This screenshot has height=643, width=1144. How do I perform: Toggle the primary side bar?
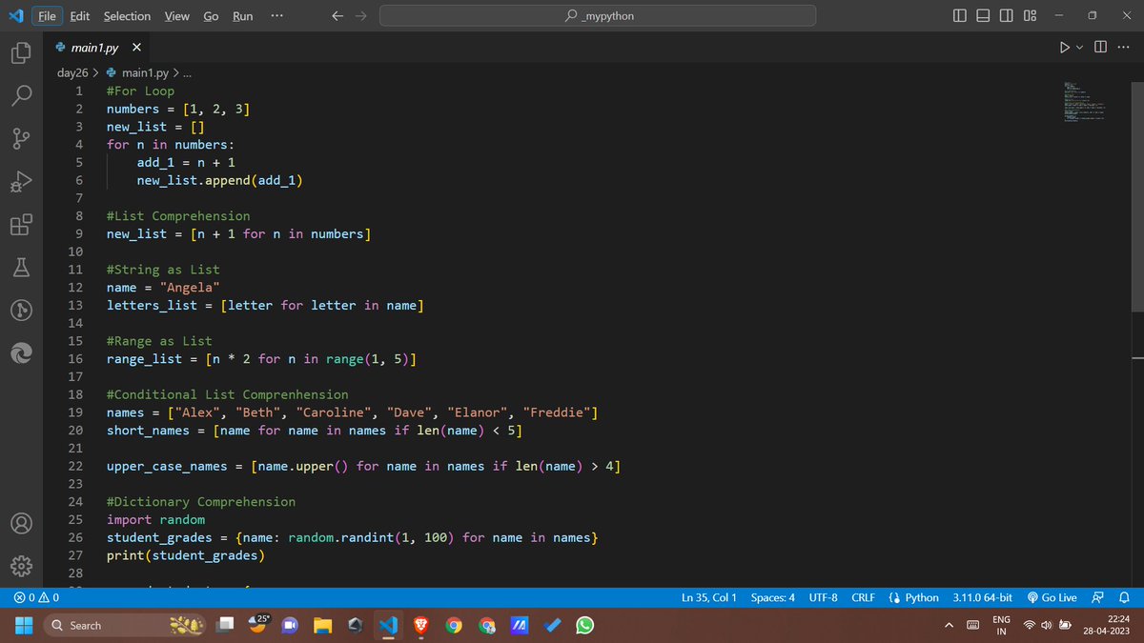(960, 15)
